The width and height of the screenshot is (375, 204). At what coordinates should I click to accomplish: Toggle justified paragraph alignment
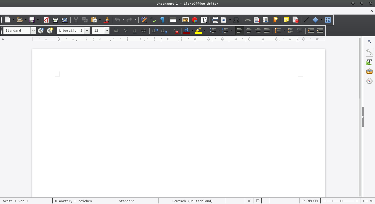tap(267, 31)
